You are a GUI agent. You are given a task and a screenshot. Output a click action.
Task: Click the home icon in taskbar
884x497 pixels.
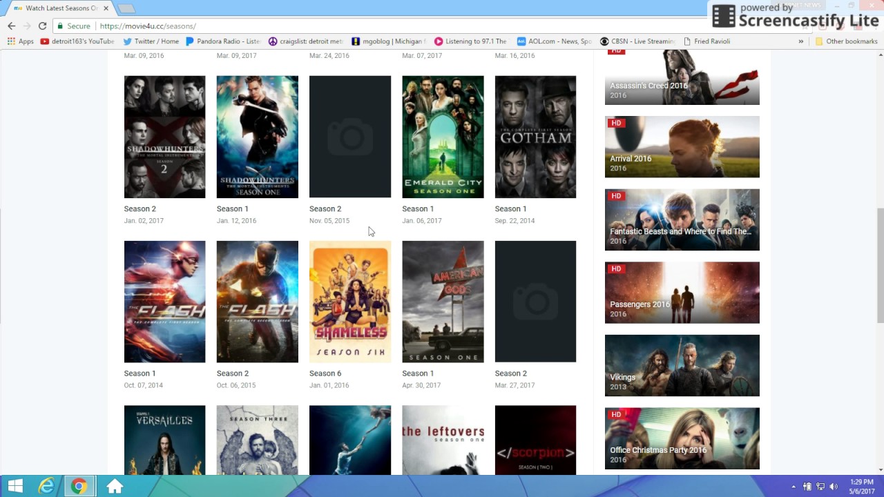coord(115,486)
